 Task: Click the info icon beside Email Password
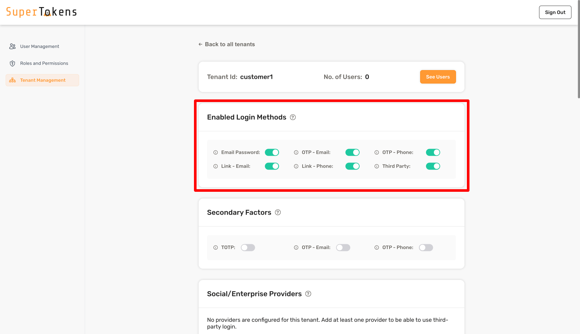coord(215,152)
